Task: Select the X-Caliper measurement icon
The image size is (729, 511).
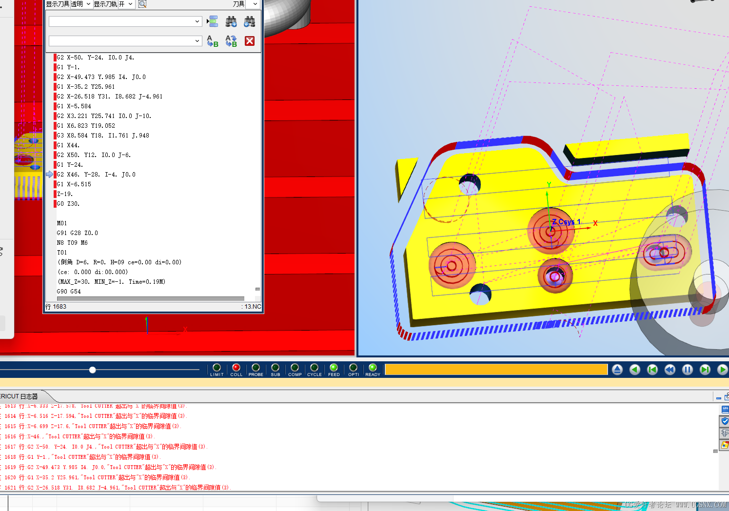Action: click(x=725, y=432)
